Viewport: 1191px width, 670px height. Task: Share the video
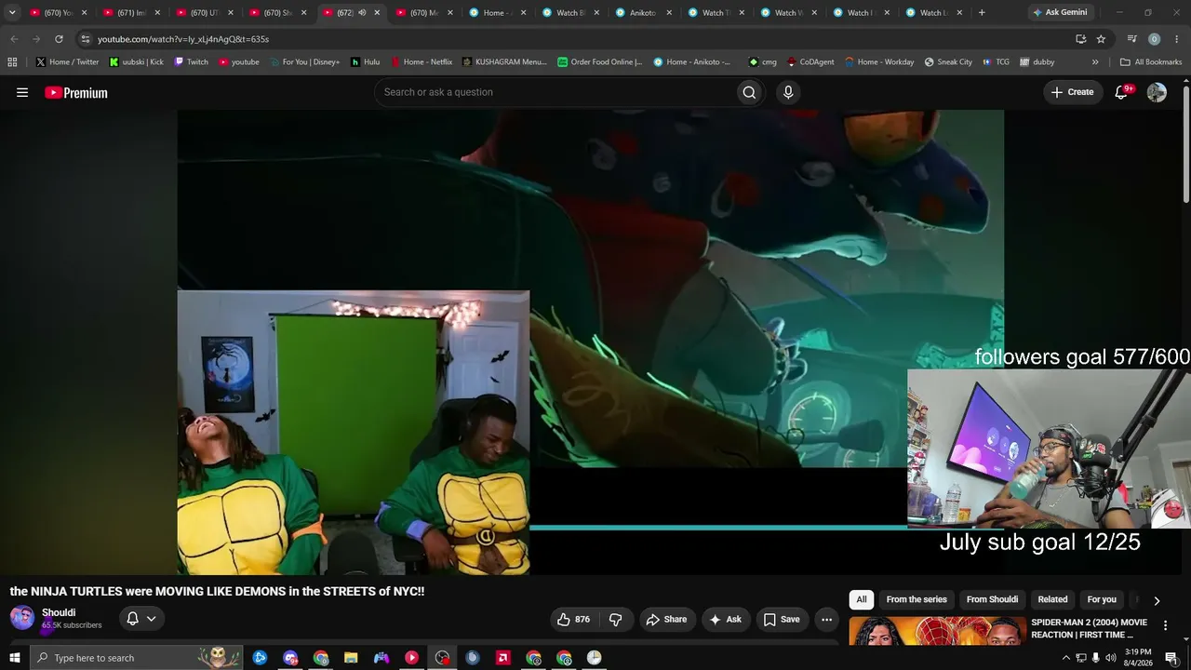666,620
